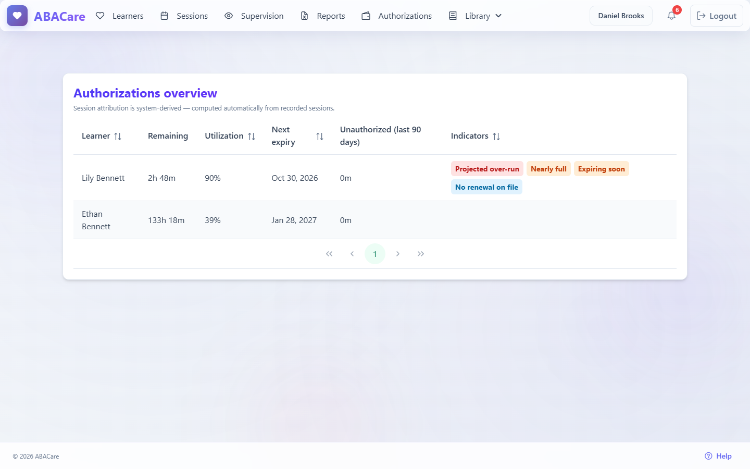This screenshot has height=469, width=750.
Task: Select the Ethan Bennett learner name
Action: pyautogui.click(x=96, y=220)
